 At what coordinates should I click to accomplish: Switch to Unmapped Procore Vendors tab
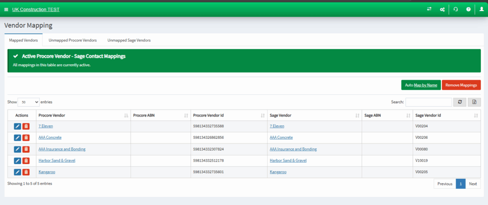[x=72, y=40]
